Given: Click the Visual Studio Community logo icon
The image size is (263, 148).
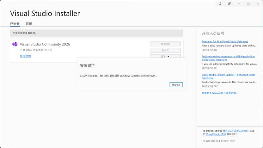Looking at the screenshot, I should tap(15, 44).
